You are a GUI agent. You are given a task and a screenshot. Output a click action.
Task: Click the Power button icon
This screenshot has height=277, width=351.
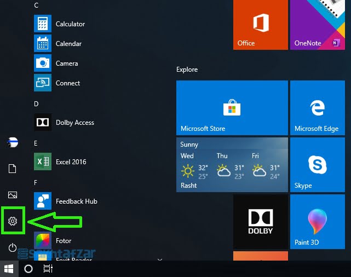[x=13, y=248]
